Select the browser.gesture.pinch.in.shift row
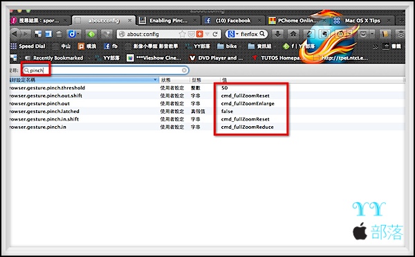 point(207,119)
